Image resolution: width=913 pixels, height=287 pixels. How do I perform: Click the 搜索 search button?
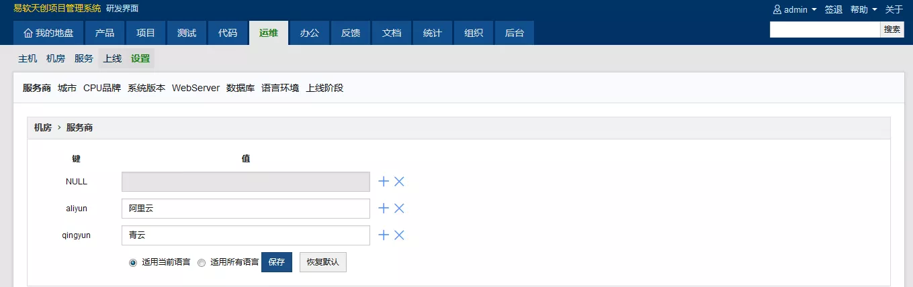[892, 30]
